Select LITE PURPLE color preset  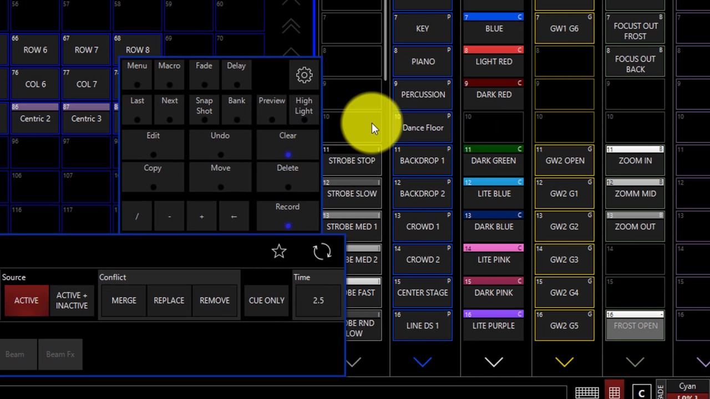[494, 326]
